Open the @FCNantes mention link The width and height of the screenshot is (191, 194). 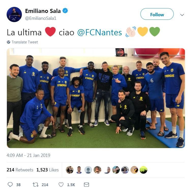[99, 33]
